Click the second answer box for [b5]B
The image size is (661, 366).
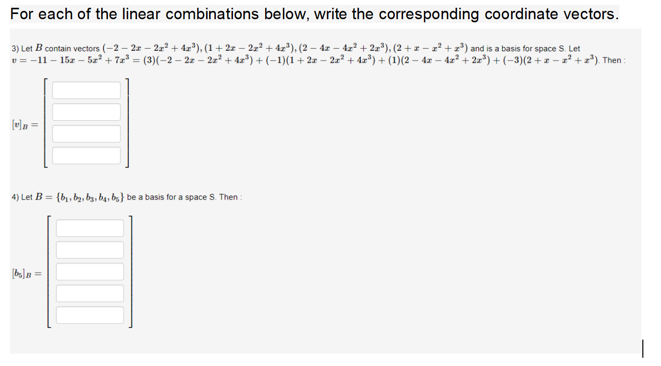pyautogui.click(x=90, y=249)
